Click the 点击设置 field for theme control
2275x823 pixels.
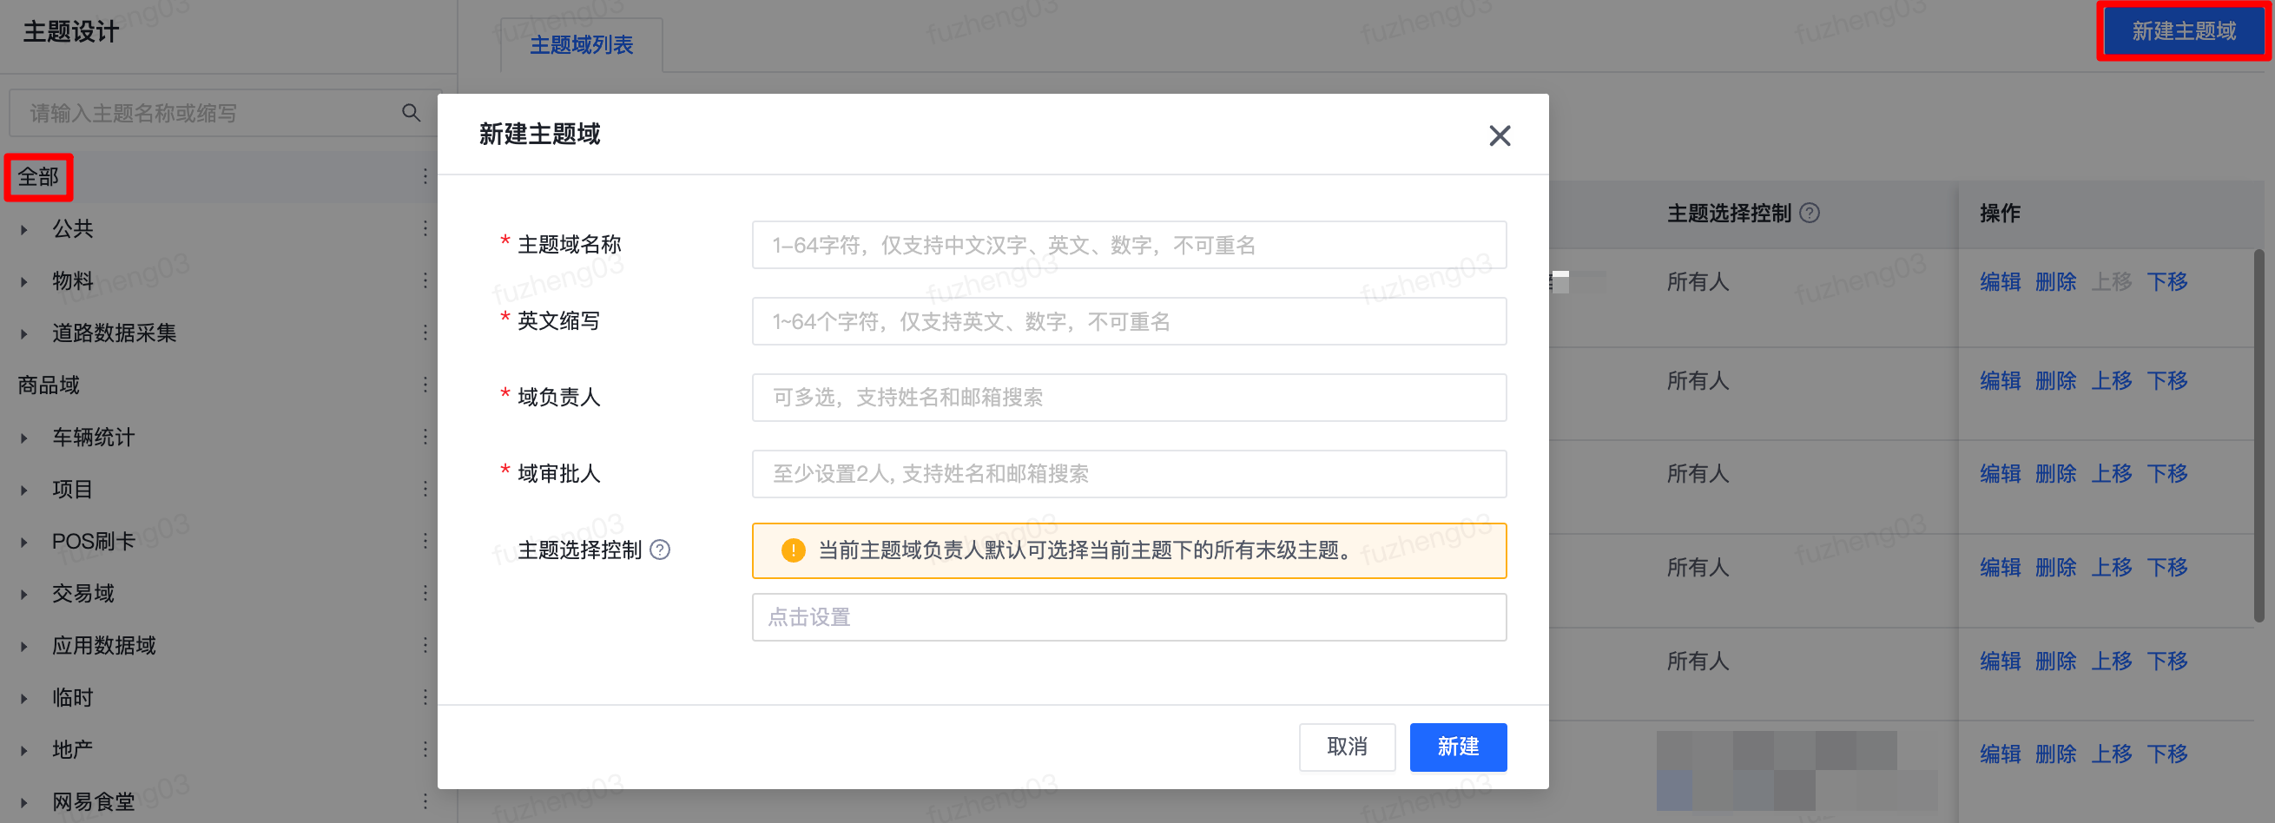point(1129,617)
